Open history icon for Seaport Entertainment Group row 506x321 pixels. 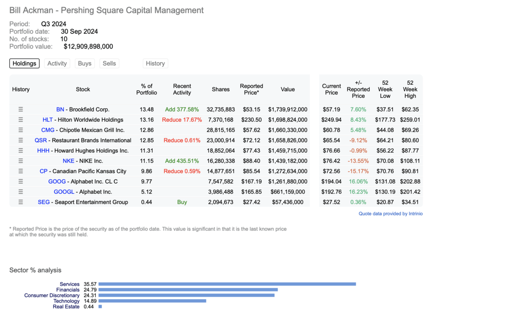21,202
